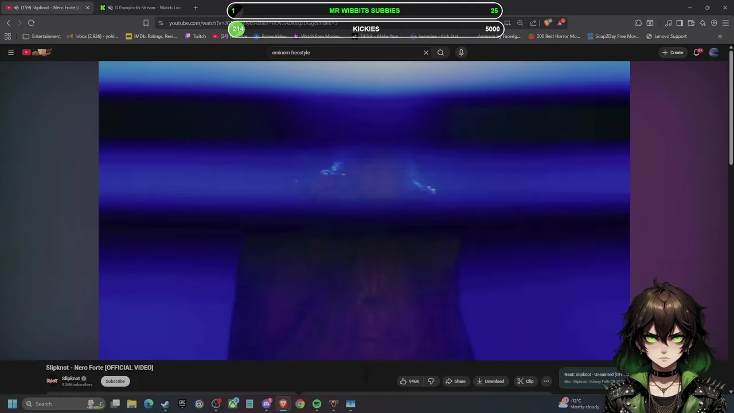
Task: Expand hidden bookmarks with double chevron
Action: [720, 36]
